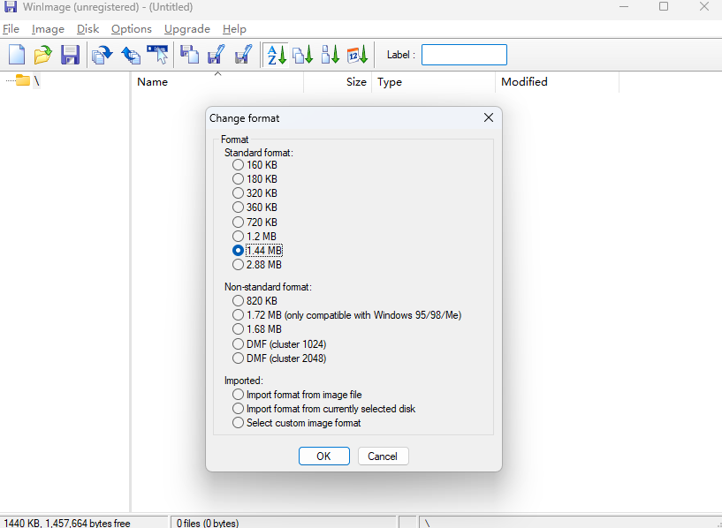The image size is (722, 528).
Task: Choose the 2.88 MB format option
Action: 238,265
